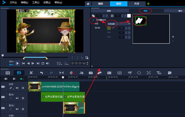Screen dimensions: 185x117
Task: Open the 帮助(H) menu
Action: pos(58,2)
